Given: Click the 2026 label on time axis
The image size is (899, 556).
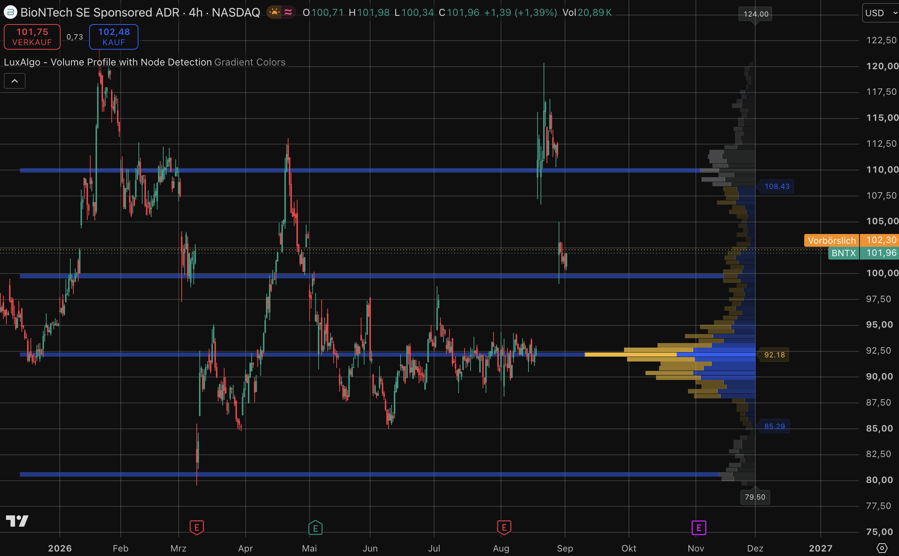Looking at the screenshot, I should (60, 548).
